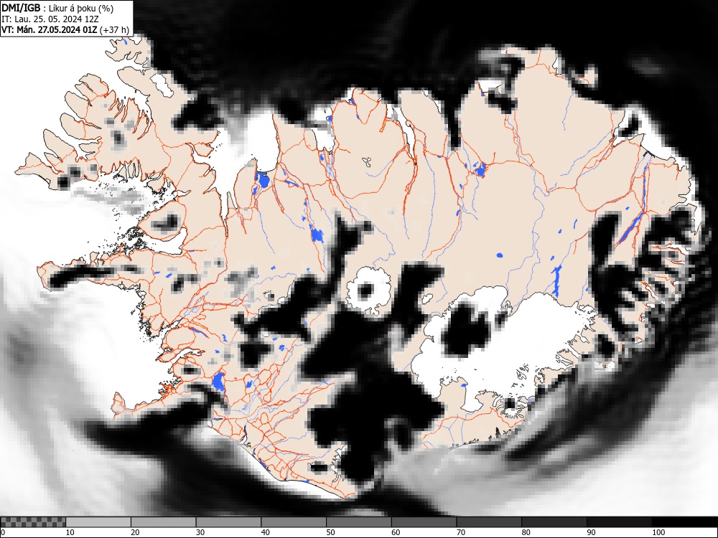Click the '70' legend scale label
This screenshot has height=538, width=718.
pyautogui.click(x=460, y=532)
